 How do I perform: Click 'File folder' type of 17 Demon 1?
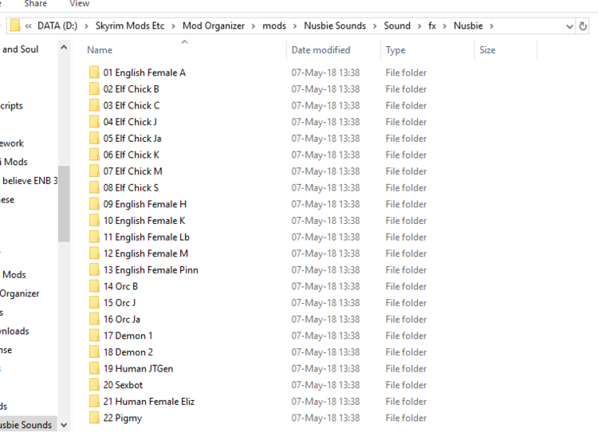406,336
